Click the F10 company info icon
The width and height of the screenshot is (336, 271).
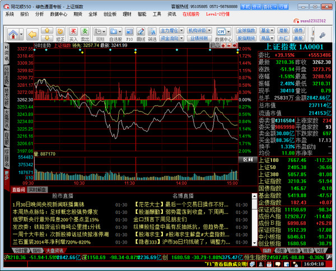(x=129, y=31)
